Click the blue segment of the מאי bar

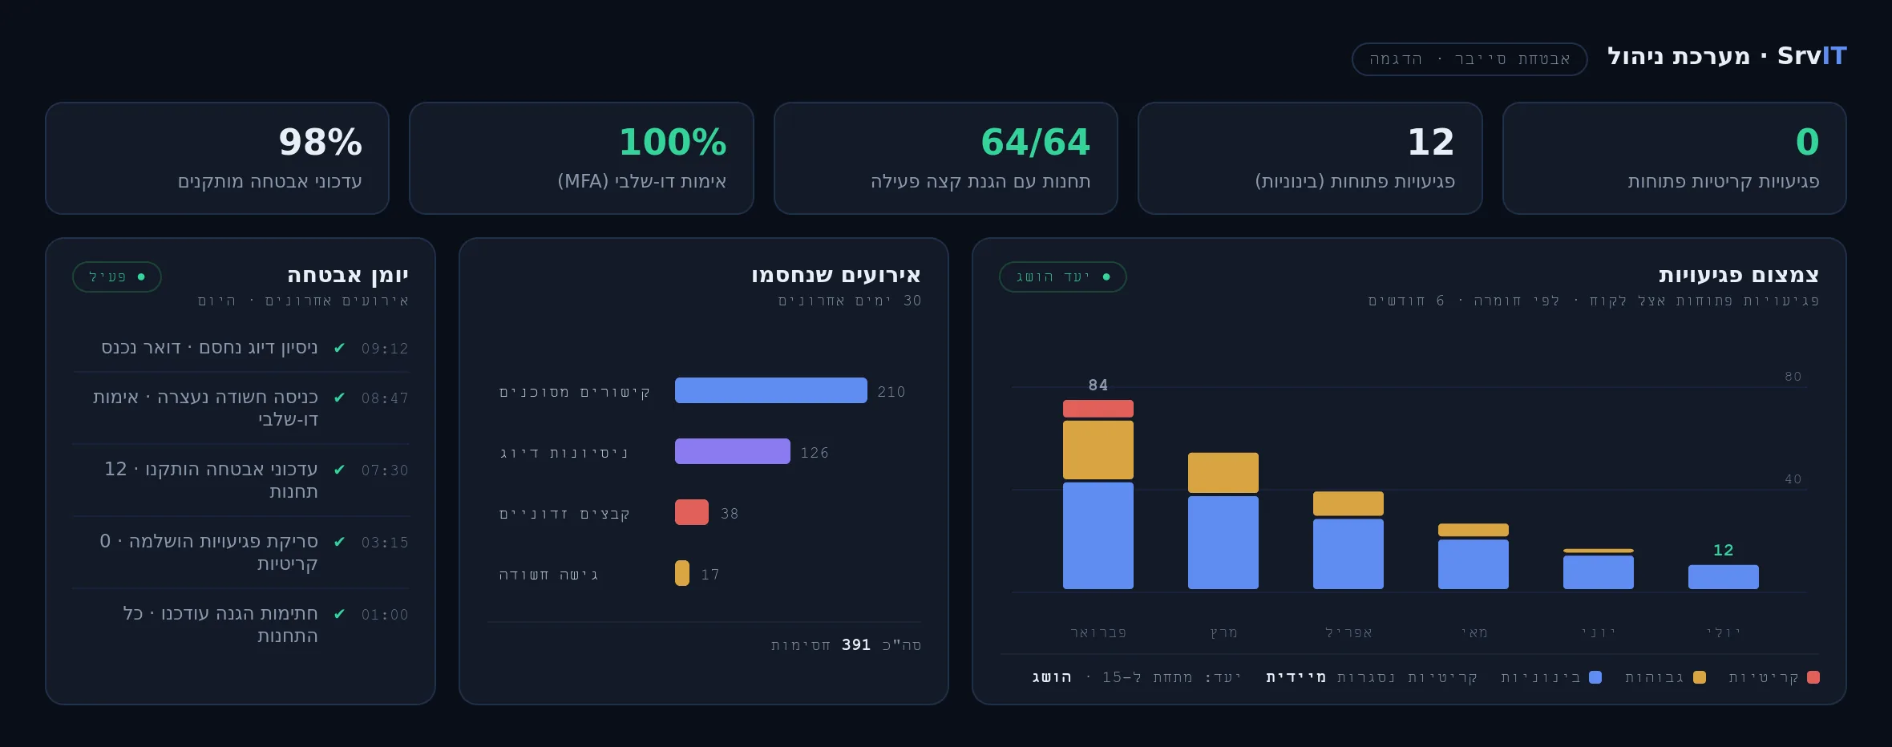(x=1474, y=564)
